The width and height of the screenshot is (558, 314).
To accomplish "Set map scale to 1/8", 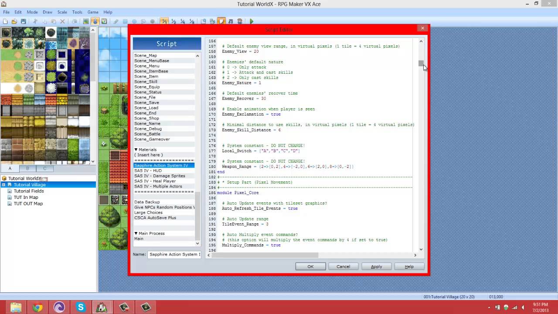I will click(x=191, y=21).
